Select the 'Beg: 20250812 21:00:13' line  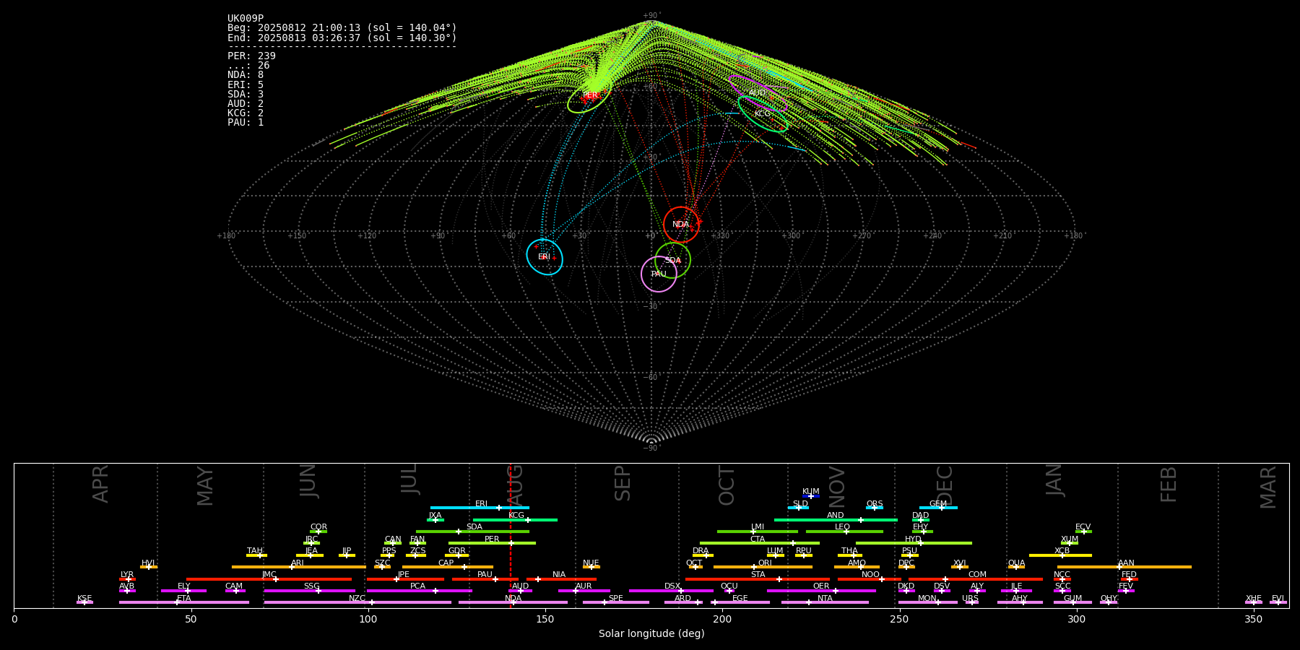coord(342,28)
